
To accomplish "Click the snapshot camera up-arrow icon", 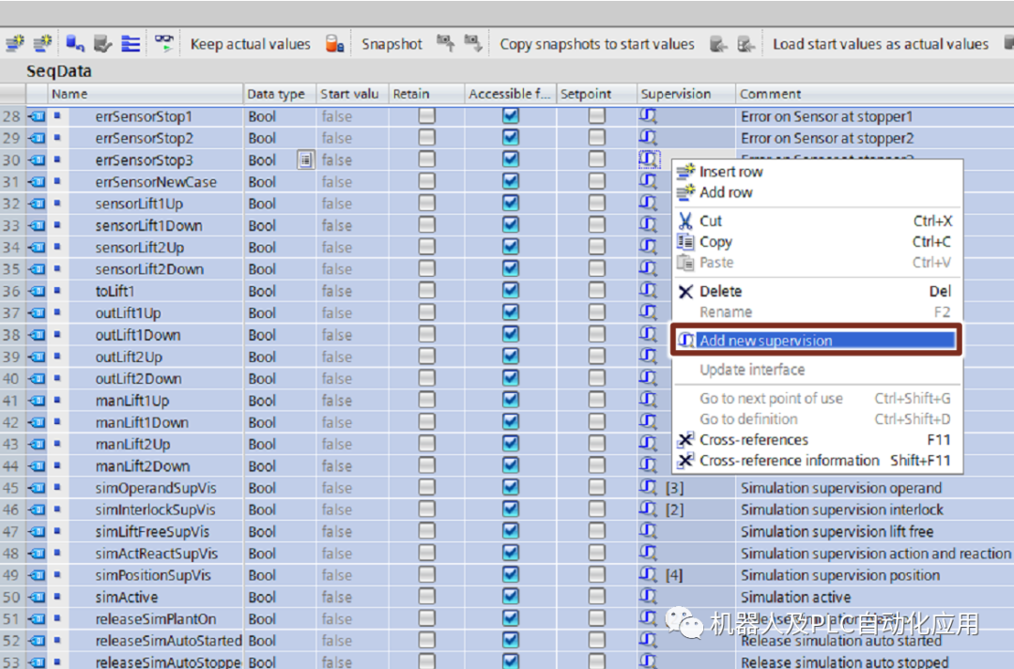I will pyautogui.click(x=445, y=43).
